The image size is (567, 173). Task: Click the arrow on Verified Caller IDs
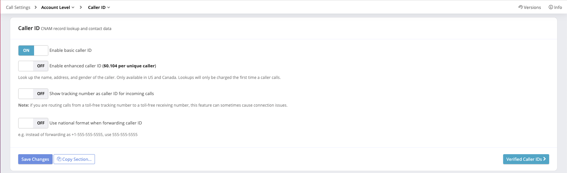[x=545, y=159]
